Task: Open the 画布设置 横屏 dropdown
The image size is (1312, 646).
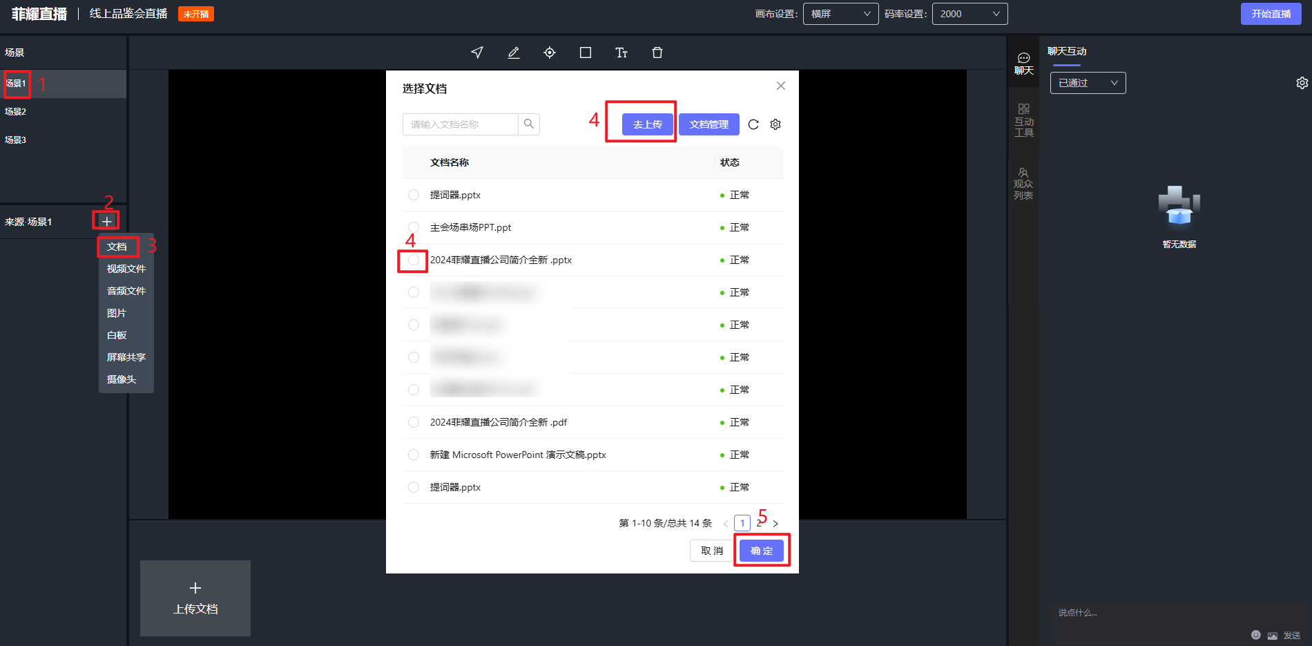Action: [x=840, y=14]
